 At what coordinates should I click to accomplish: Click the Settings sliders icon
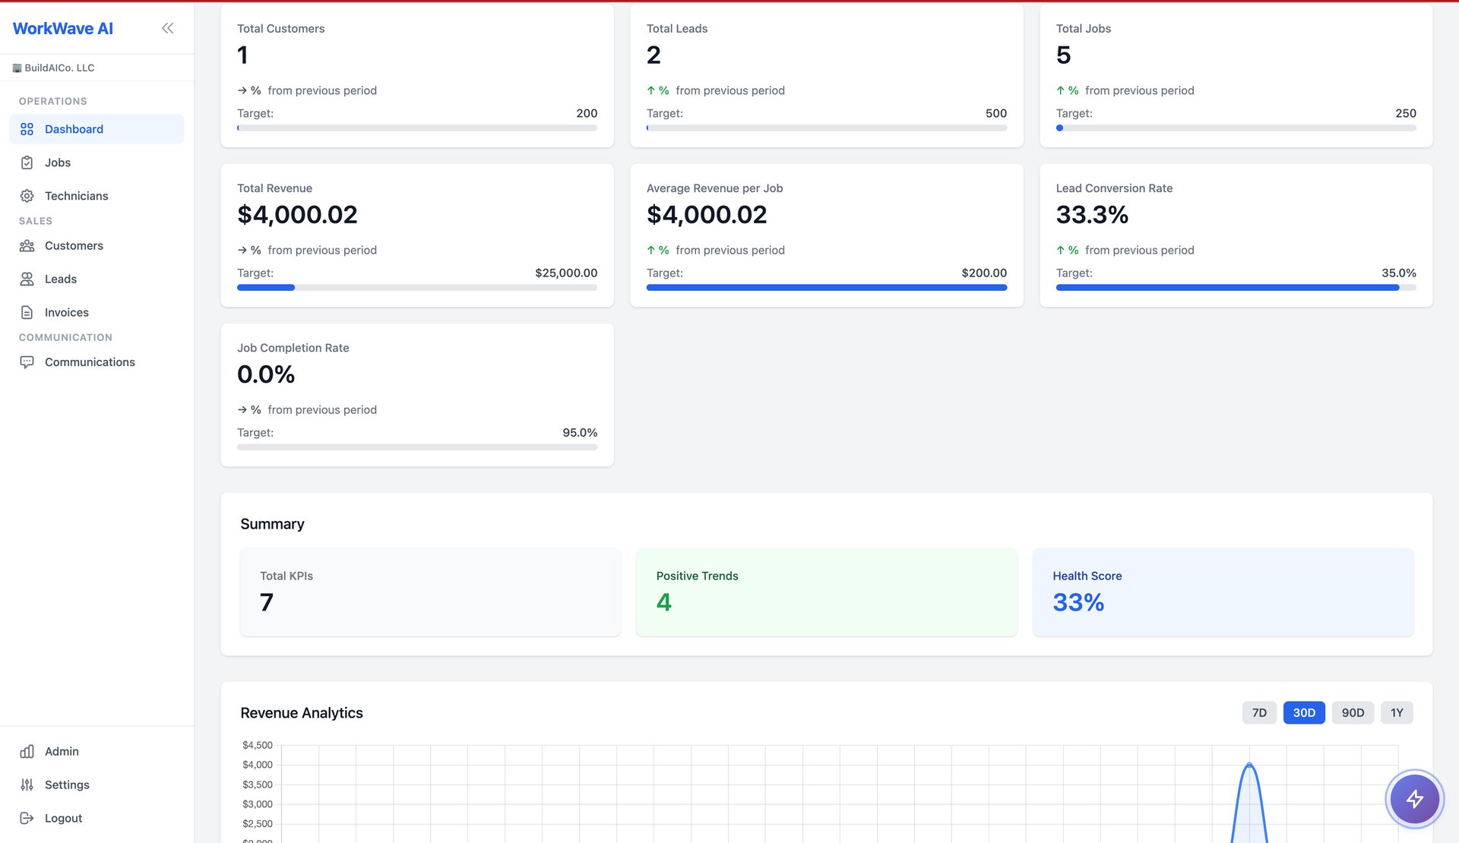coord(27,785)
